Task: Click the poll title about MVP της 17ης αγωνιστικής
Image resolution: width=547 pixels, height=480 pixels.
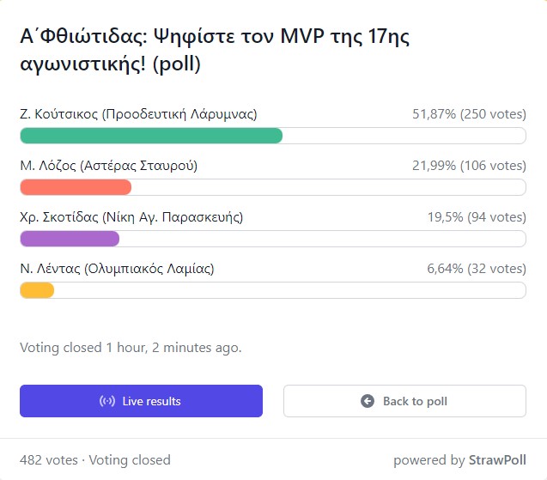Action: pyautogui.click(x=215, y=50)
